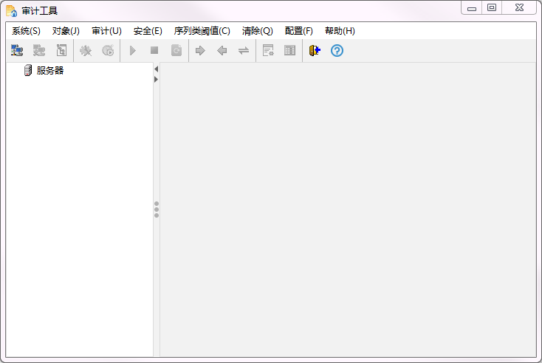Screen dimensions: 542x363
Task: Expand left panel with right-pointing splitter arrow
Action: coord(157,80)
